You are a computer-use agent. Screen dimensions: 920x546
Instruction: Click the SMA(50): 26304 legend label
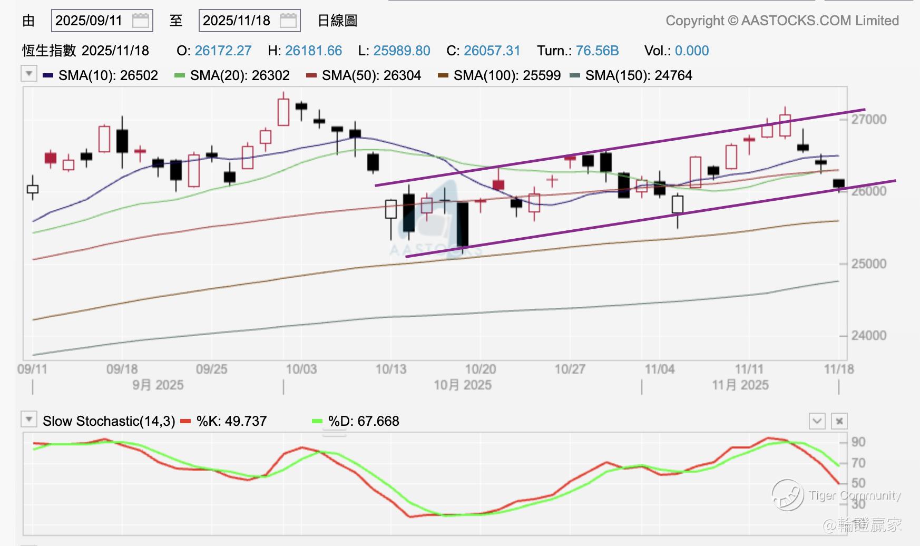372,75
